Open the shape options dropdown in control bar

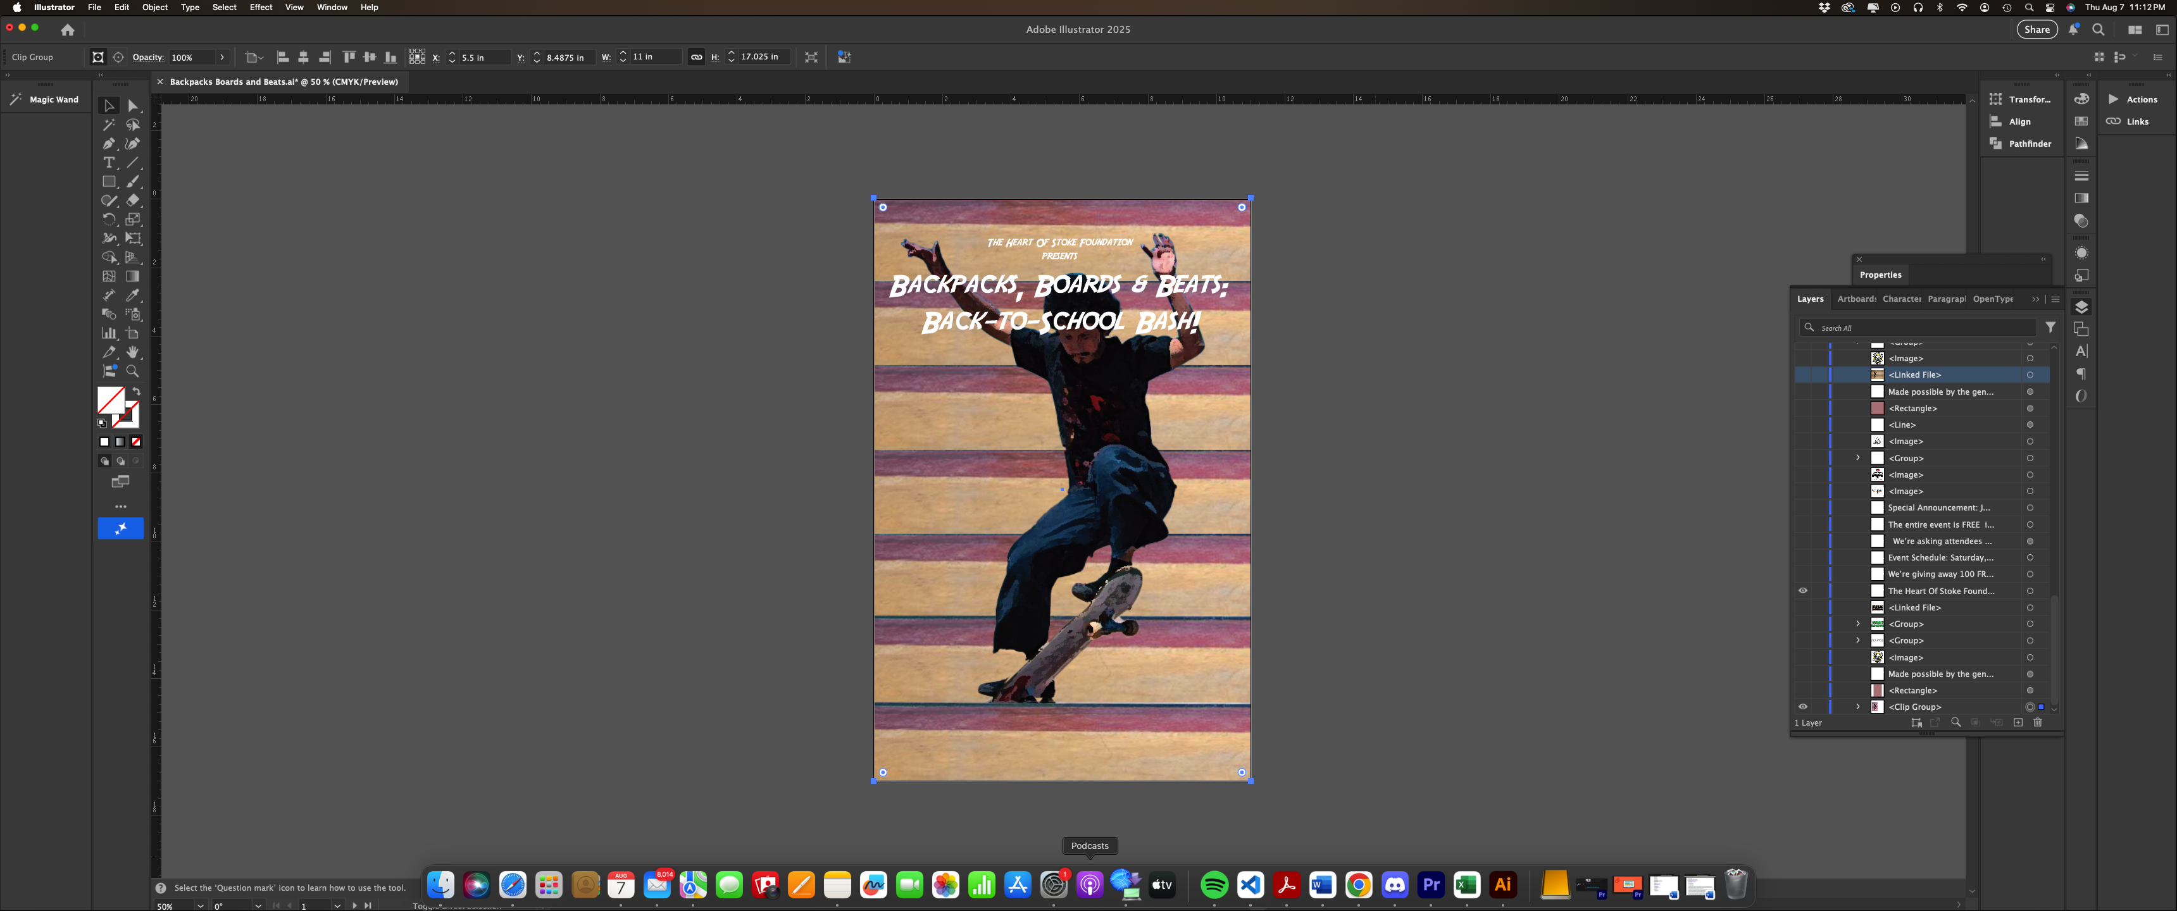254,58
